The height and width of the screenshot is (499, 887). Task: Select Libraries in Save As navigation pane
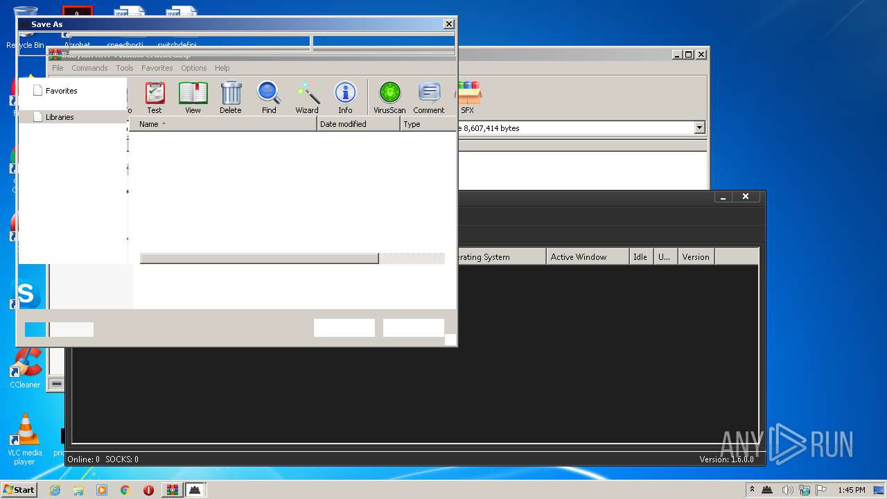point(60,117)
